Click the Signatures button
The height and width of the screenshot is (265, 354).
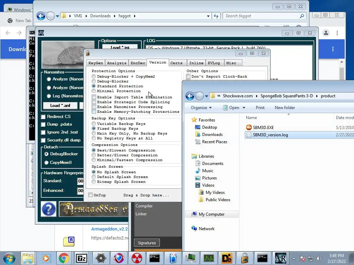point(147,243)
